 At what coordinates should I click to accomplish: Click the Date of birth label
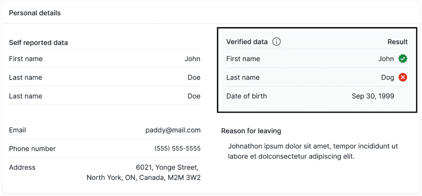(246, 96)
